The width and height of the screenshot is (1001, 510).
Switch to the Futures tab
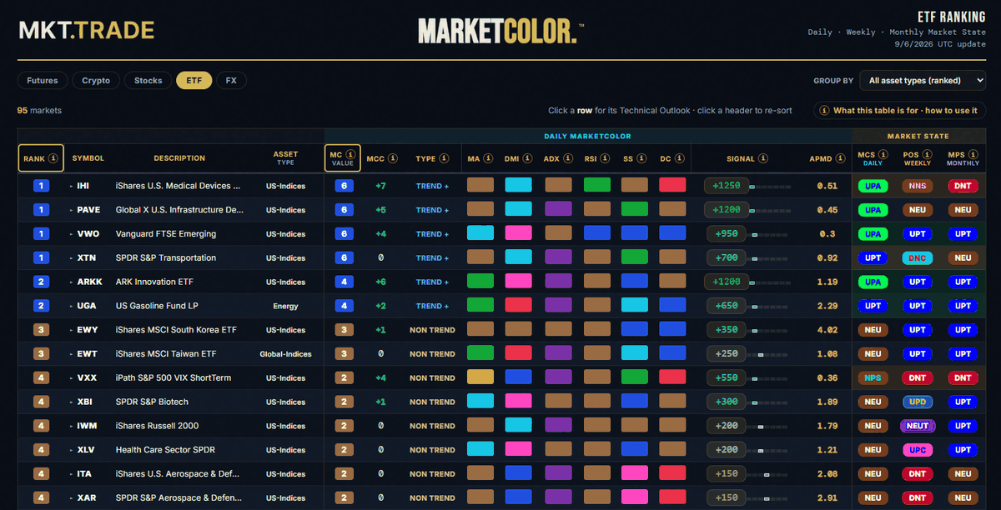pyautogui.click(x=42, y=81)
